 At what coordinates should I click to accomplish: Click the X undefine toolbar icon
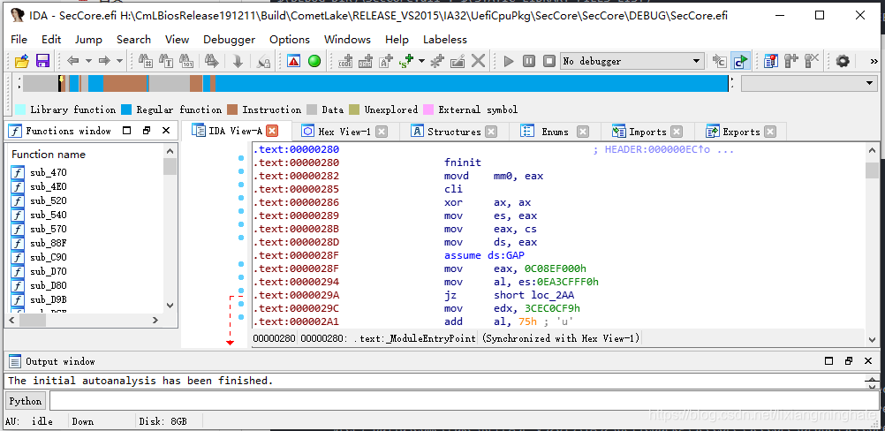click(x=478, y=61)
